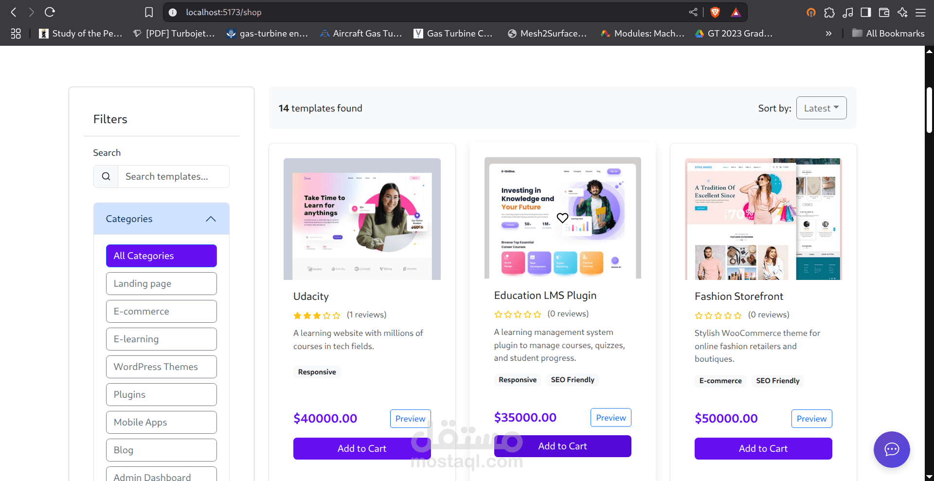Image resolution: width=934 pixels, height=481 pixels.
Task: Filter by WordPress Themes category
Action: [x=162, y=367]
